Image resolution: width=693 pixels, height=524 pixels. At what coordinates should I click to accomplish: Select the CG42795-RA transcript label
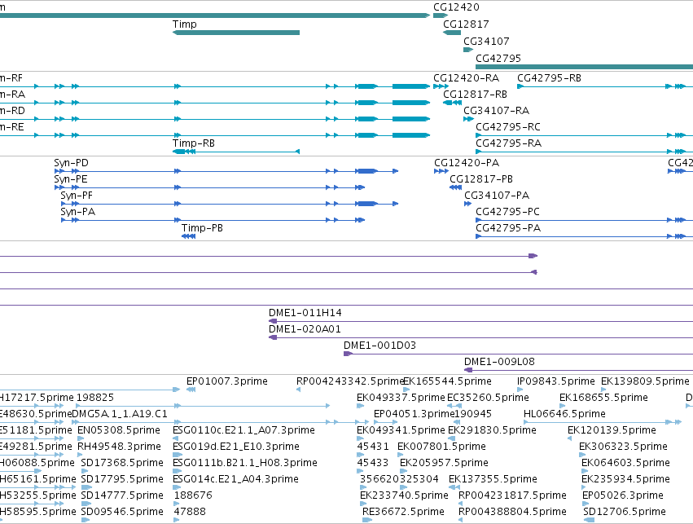(508, 143)
